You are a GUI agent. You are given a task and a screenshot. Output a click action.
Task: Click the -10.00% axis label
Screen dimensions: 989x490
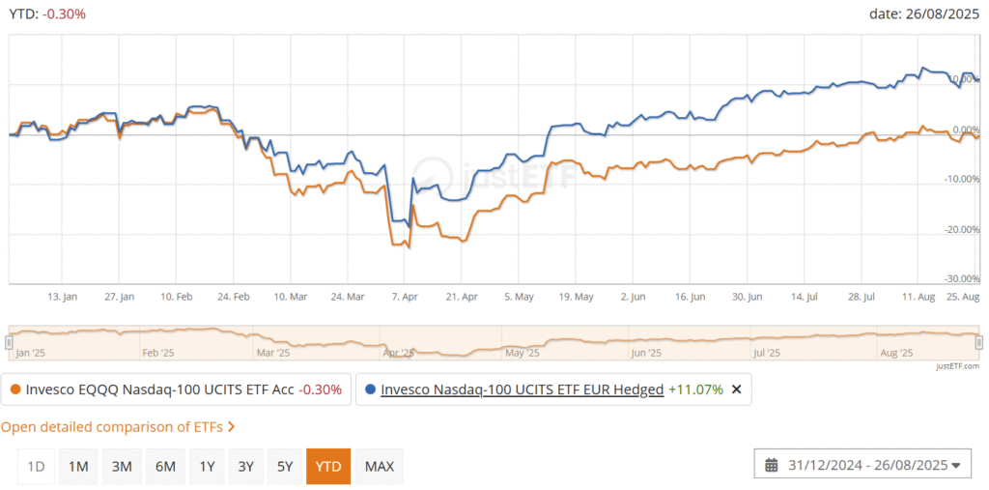coord(963,180)
